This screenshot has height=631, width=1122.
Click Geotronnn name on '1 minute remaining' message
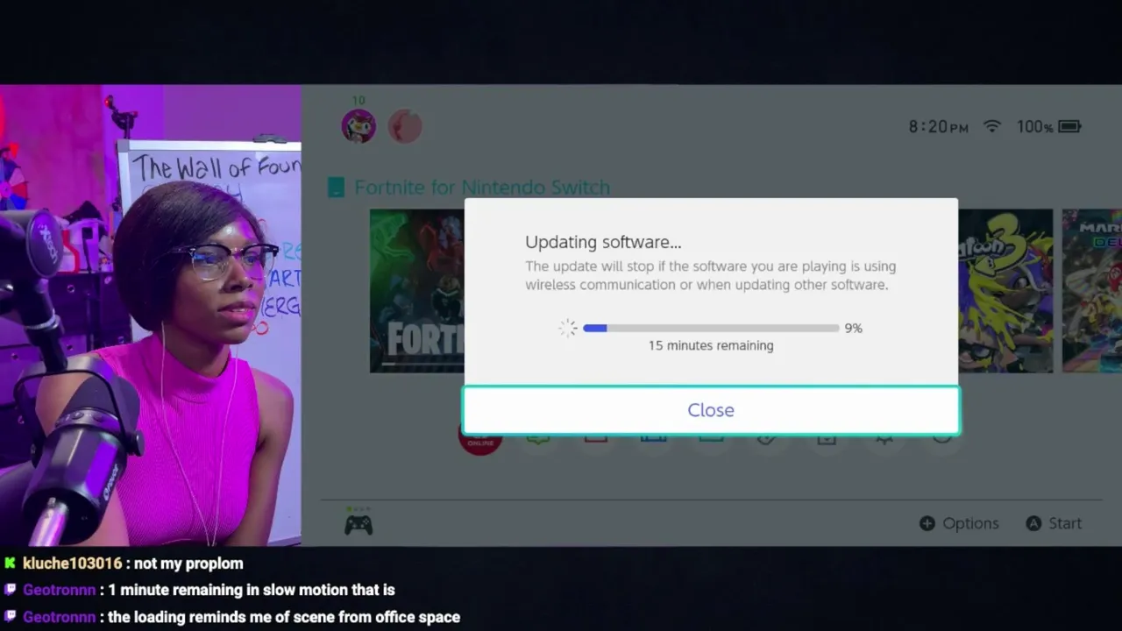coord(60,590)
